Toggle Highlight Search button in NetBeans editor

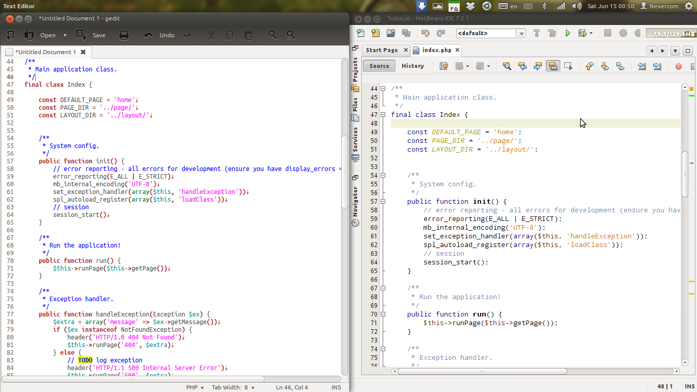pos(553,66)
